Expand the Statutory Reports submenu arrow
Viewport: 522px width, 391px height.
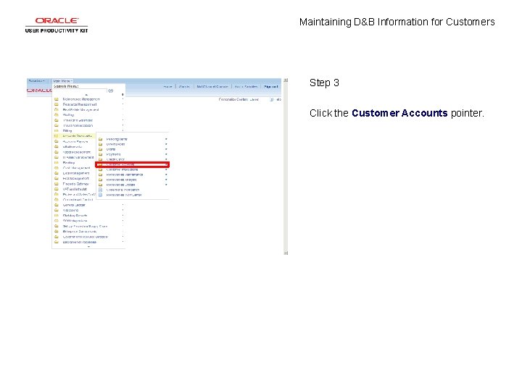123,216
